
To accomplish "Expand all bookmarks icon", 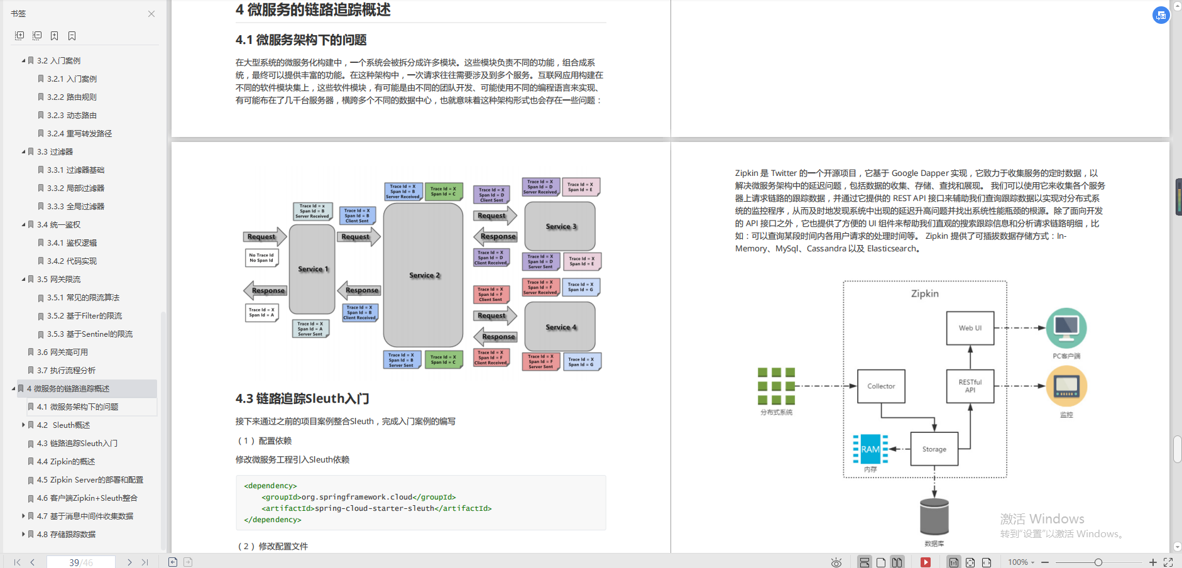I will pos(19,36).
